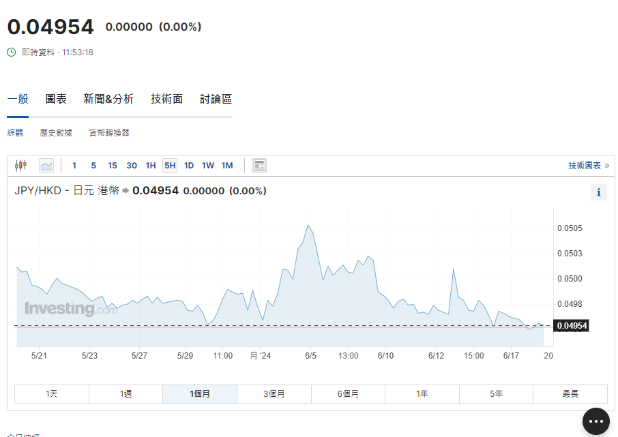Switch chart to candlestick view
The width and height of the screenshot is (618, 437).
[20, 165]
